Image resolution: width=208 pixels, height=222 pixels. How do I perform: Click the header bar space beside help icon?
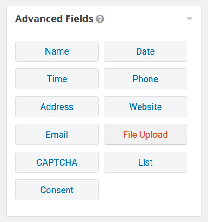[x=145, y=19]
